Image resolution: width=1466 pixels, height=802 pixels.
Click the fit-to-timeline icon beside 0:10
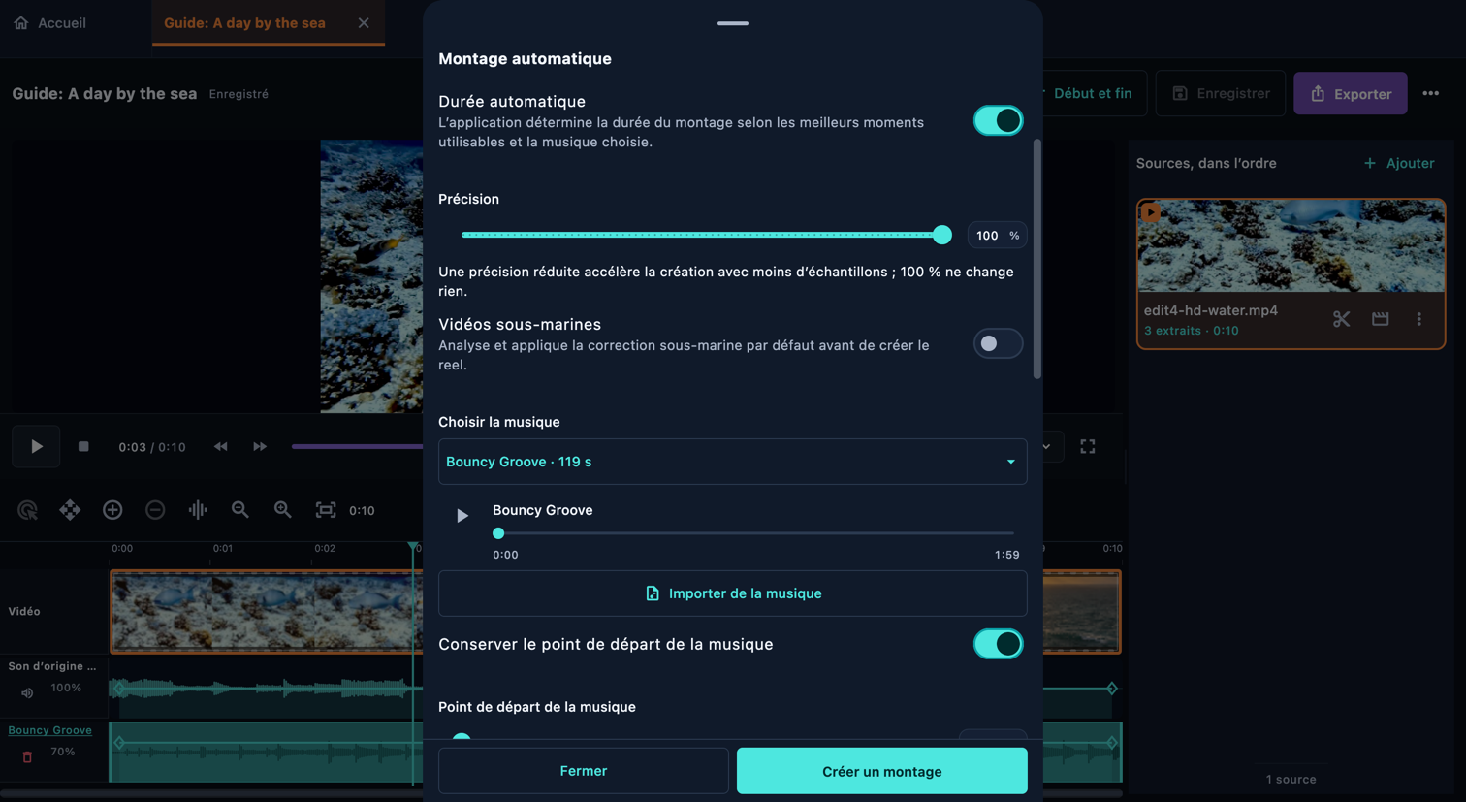[x=326, y=510]
